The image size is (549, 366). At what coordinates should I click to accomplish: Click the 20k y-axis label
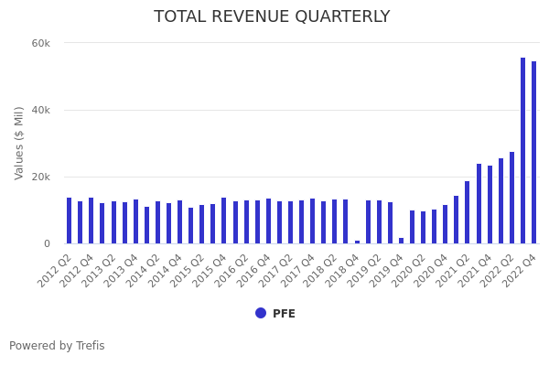click(x=41, y=177)
